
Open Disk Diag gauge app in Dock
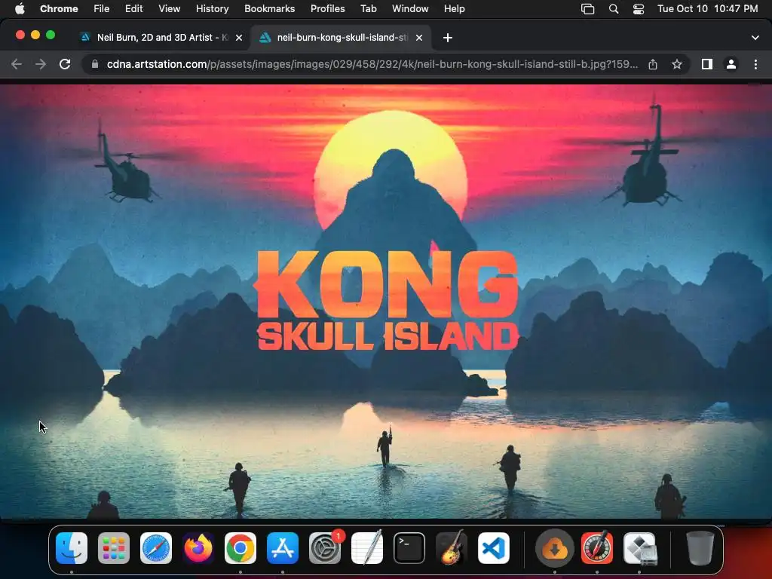[597, 548]
